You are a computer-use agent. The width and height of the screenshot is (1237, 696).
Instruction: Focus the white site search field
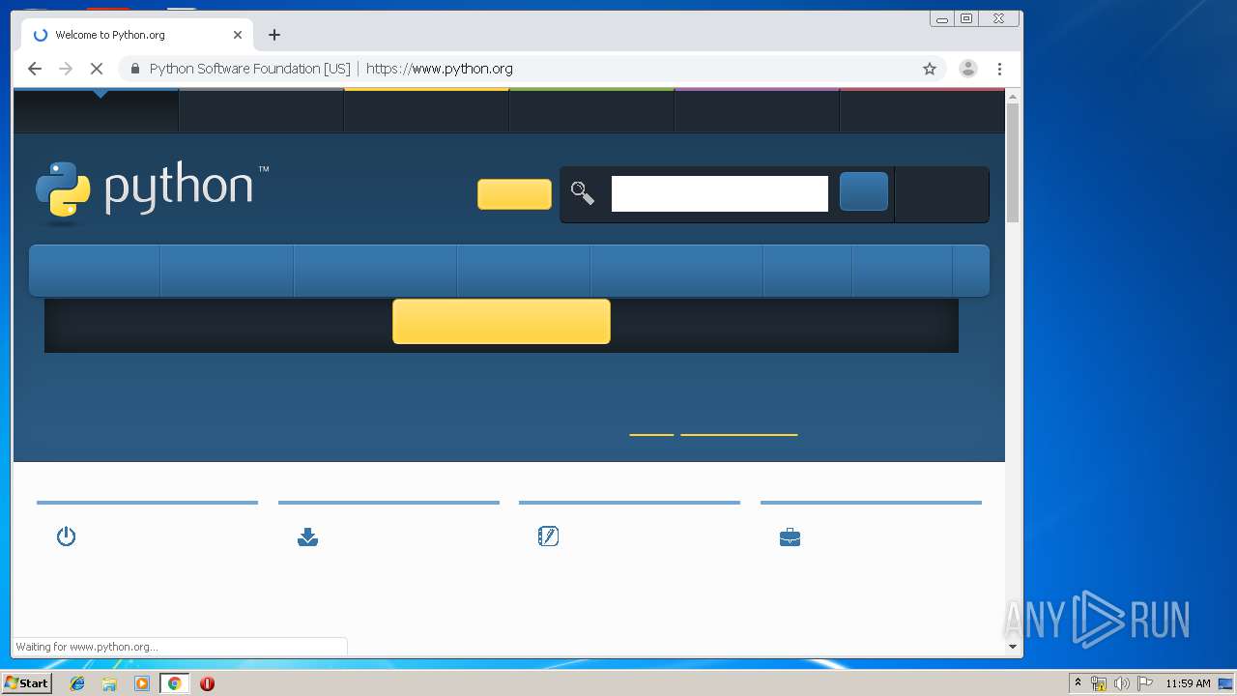pos(720,193)
